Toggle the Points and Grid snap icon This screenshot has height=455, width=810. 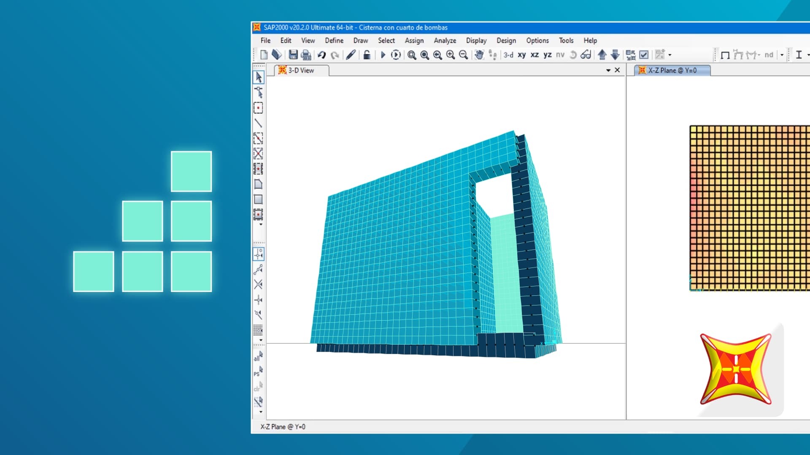point(258,254)
